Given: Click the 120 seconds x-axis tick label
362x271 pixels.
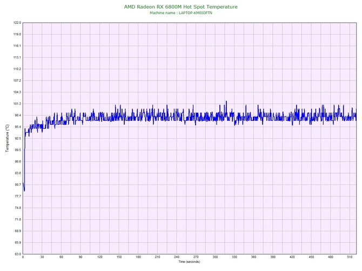Looking at the screenshot, I should pyautogui.click(x=100, y=257).
